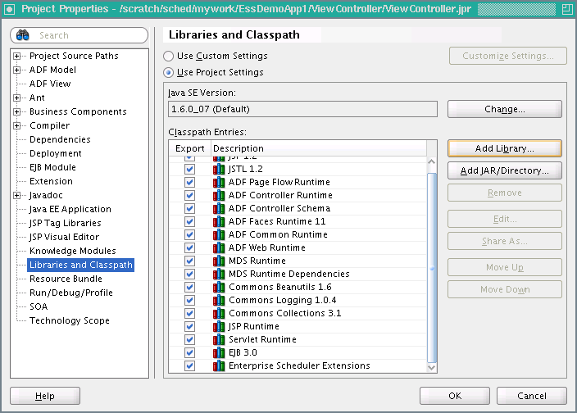Click the Servlet Runtime library icon
This screenshot has width=577, height=413.
[219, 339]
